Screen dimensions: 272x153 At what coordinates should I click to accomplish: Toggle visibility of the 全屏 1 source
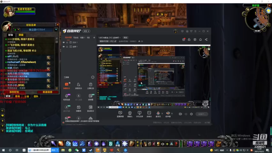(64, 47)
